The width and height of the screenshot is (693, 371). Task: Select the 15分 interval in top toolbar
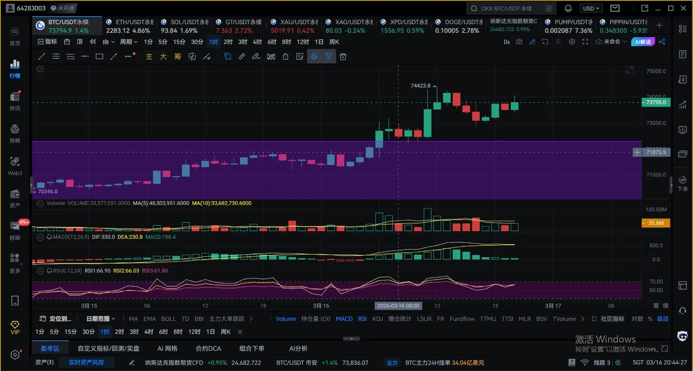(x=179, y=42)
